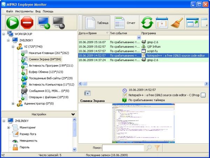Open the calendar date filter icon
This screenshot has width=210, height=158.
pos(162,23)
